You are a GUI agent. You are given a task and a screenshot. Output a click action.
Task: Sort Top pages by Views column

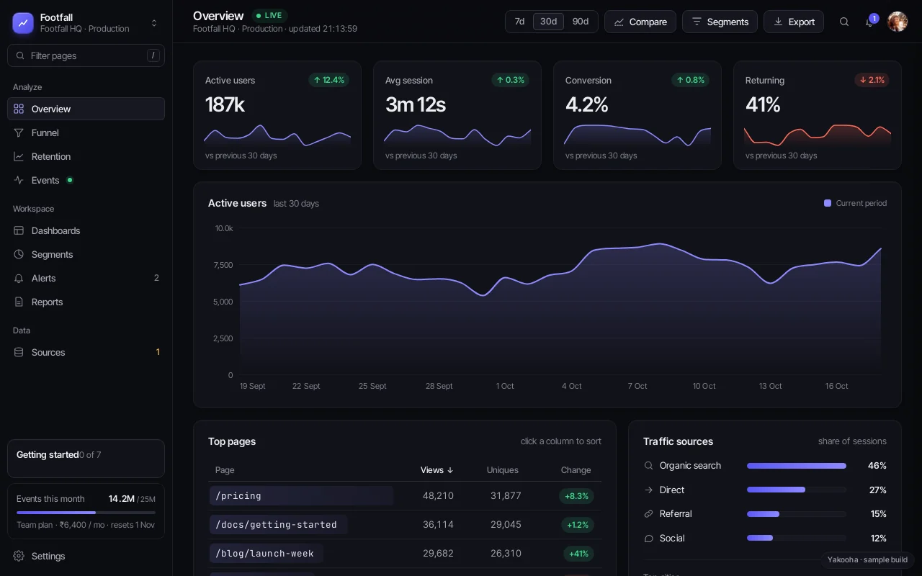(x=437, y=470)
